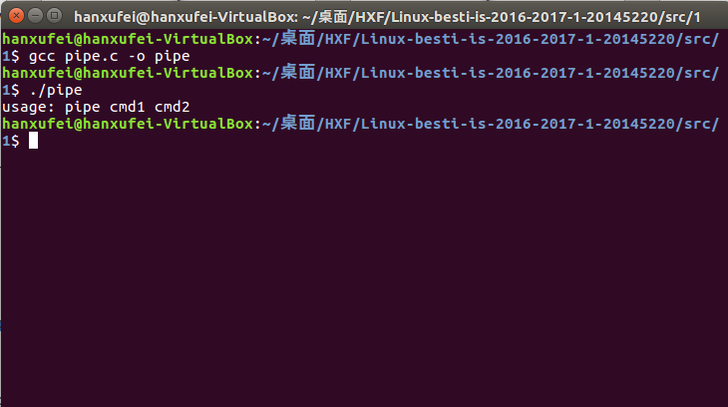Click the terminal window title text
Viewport: 728px width, 407px height.
click(x=387, y=17)
